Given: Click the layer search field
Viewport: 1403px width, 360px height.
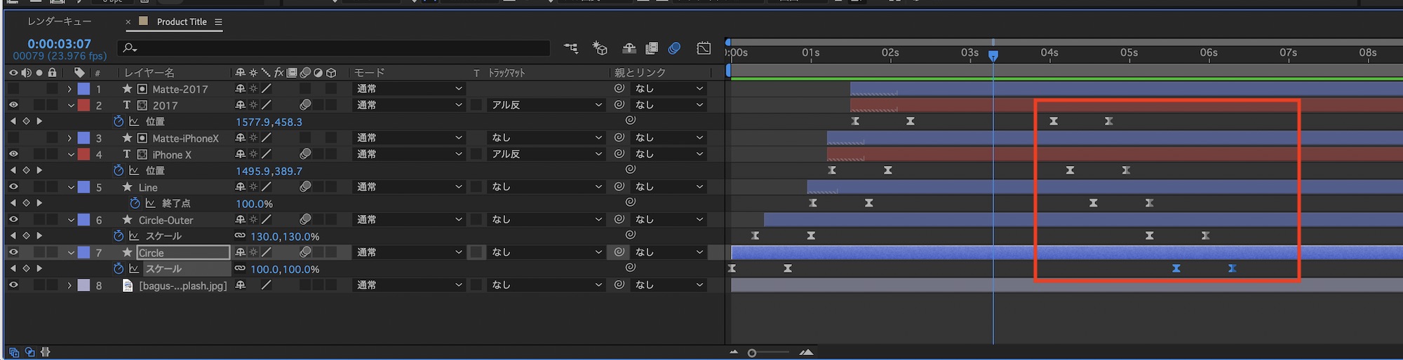Looking at the screenshot, I should pos(337,48).
